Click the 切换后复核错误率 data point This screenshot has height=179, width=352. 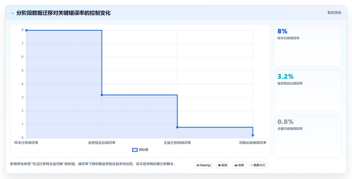(x=253, y=135)
